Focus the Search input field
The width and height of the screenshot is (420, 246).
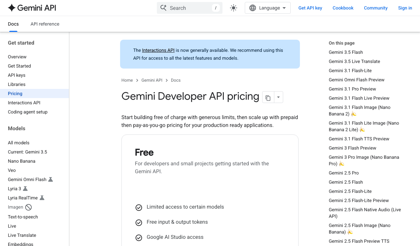190,8
